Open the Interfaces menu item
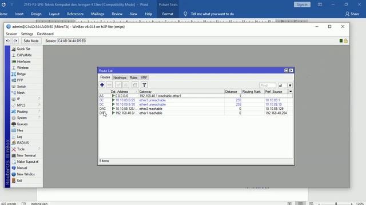Image resolution: width=366 pixels, height=205 pixels. point(23,61)
